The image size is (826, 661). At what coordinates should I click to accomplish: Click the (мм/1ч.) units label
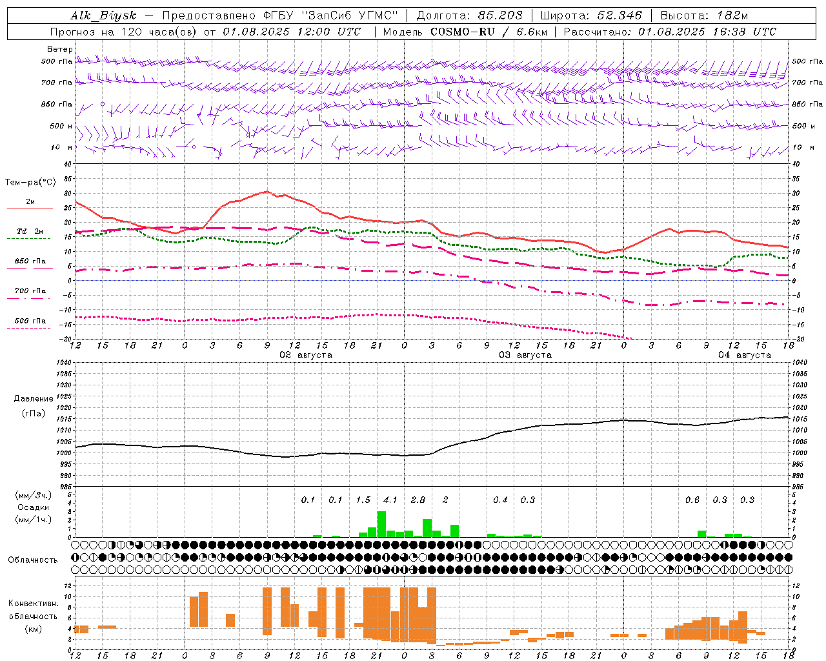pos(34,520)
